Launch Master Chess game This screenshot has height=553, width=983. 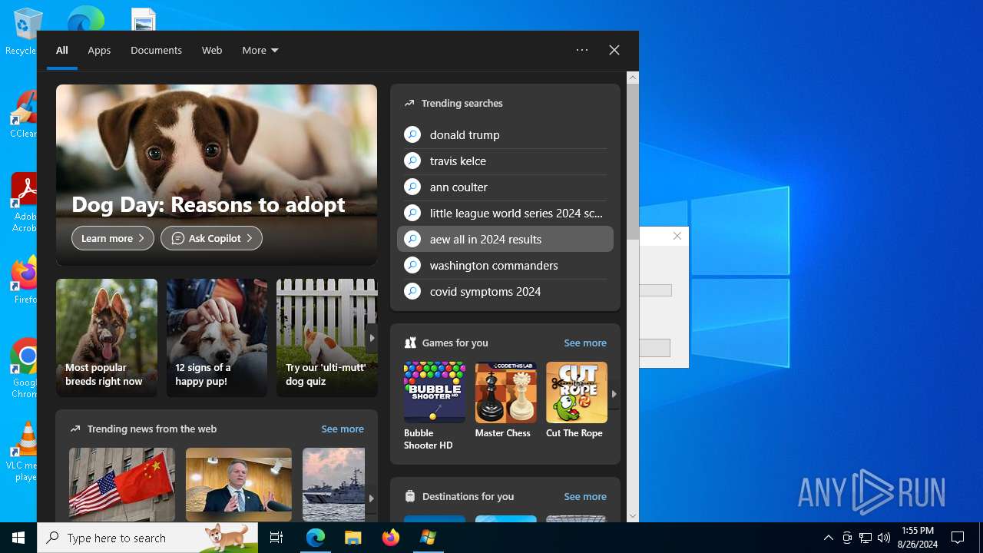505,400
